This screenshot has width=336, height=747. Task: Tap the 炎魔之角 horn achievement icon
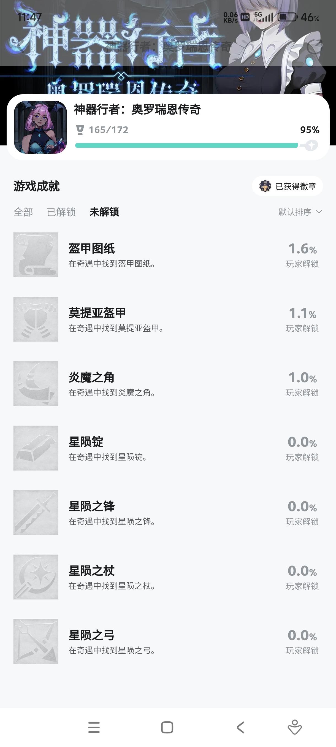click(x=36, y=383)
